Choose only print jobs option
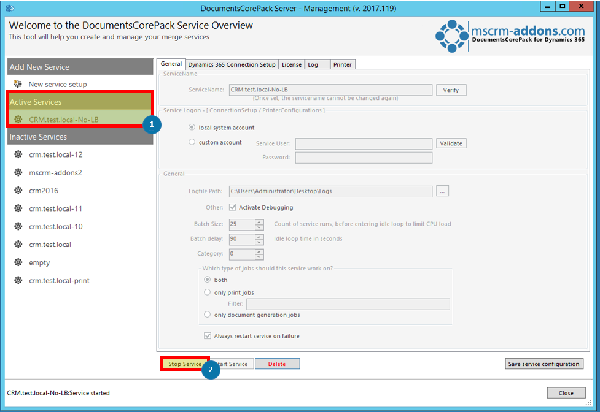The height and width of the screenshot is (412, 600). [x=207, y=292]
